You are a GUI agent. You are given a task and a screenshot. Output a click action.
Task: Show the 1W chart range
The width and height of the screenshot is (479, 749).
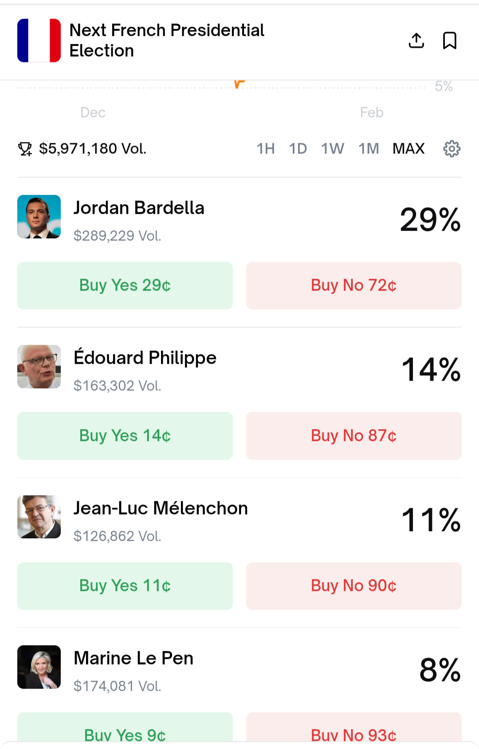coord(332,149)
